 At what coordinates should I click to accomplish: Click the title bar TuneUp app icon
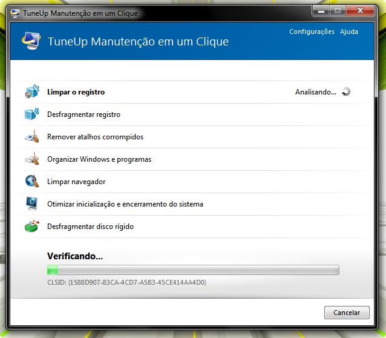[15, 13]
